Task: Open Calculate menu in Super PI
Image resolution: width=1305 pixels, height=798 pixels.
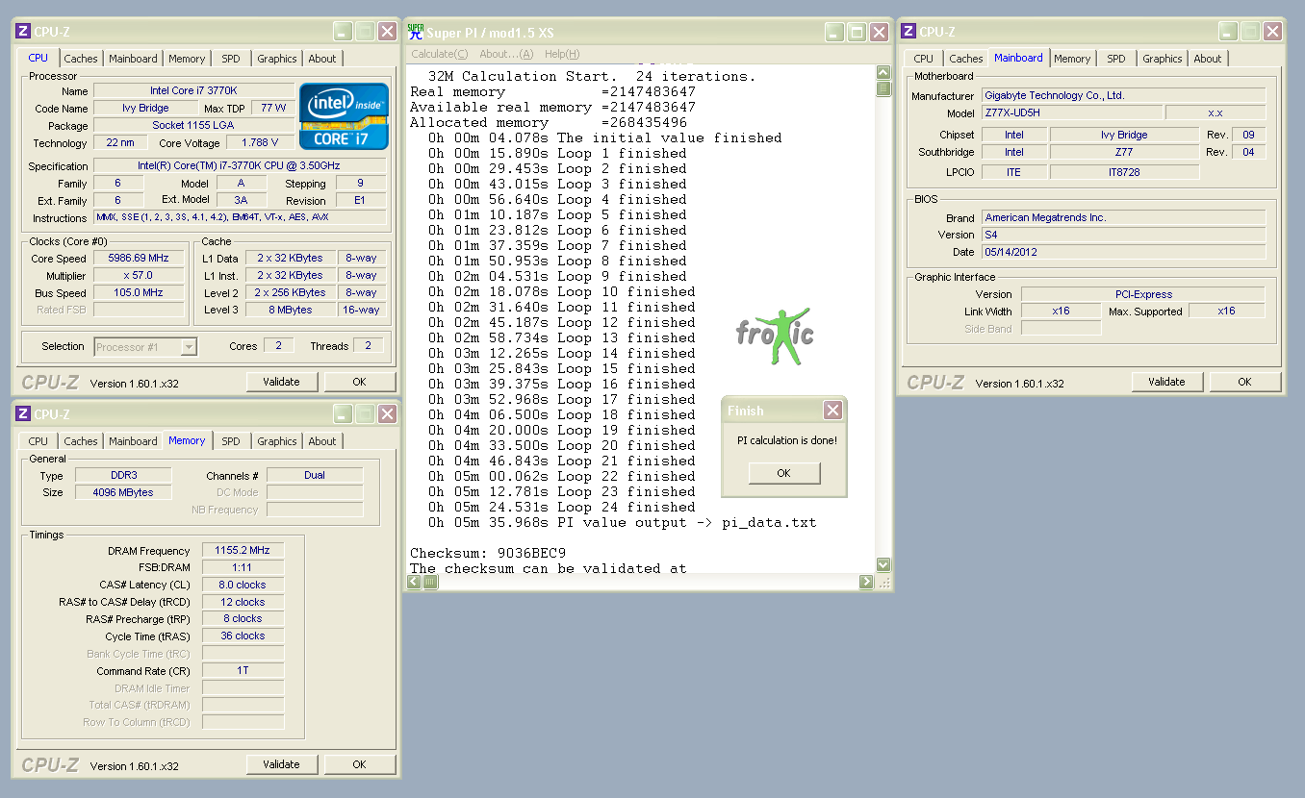Action: click(440, 54)
